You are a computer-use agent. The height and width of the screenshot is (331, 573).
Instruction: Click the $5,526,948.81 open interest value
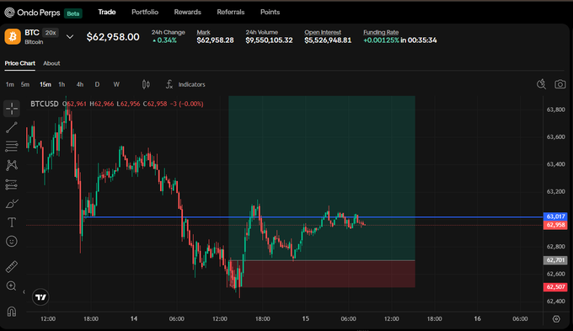pyautogui.click(x=328, y=40)
